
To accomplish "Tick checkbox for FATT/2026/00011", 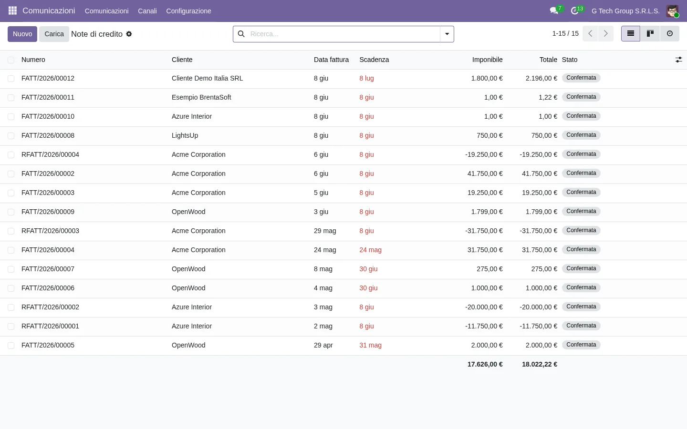I will coord(11,98).
